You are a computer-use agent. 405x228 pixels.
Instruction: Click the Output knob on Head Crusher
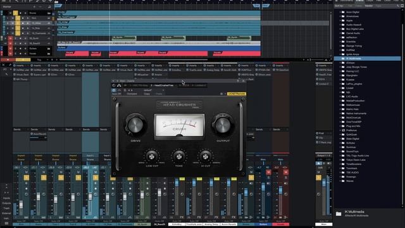click(223, 125)
